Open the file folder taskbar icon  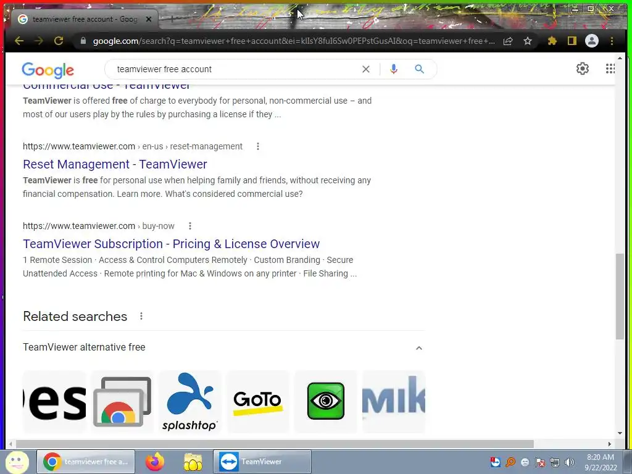point(193,462)
